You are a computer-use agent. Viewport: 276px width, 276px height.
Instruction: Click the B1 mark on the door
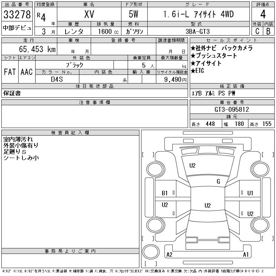point(165,193)
